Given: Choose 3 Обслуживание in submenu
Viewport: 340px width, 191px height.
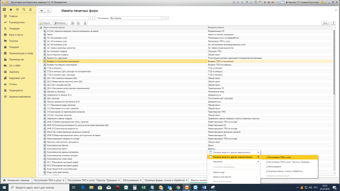Looking at the screenshot, I should point(289,166).
